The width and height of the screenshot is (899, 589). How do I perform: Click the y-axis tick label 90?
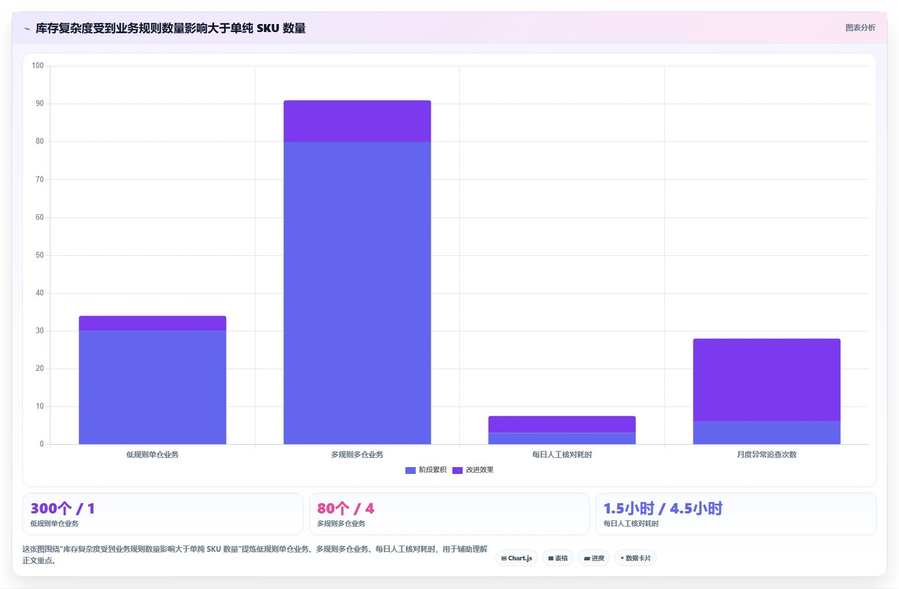(40, 104)
